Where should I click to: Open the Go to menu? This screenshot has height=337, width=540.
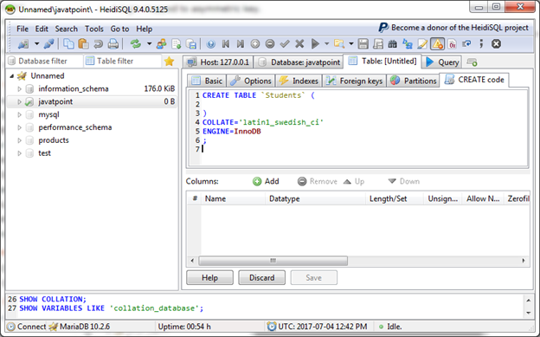click(x=119, y=29)
